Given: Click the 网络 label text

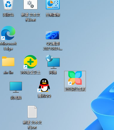Looking at the screenshot, I should pos(53,72).
